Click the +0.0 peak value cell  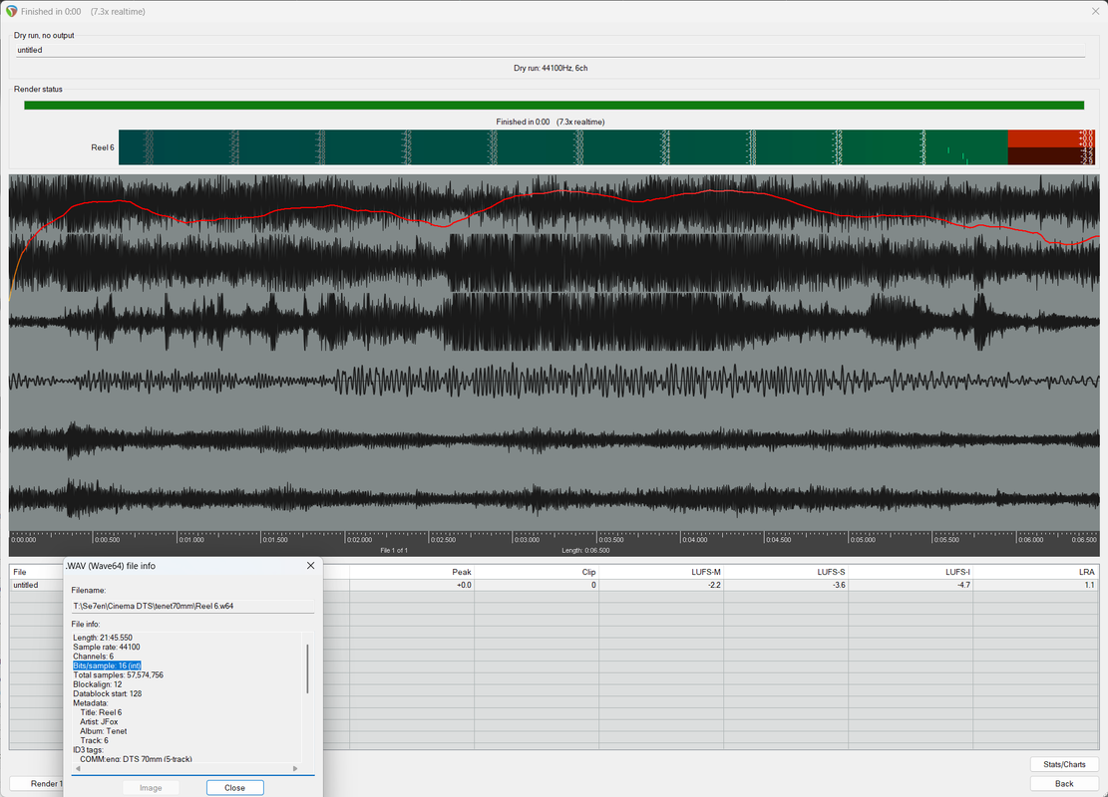[412, 585]
